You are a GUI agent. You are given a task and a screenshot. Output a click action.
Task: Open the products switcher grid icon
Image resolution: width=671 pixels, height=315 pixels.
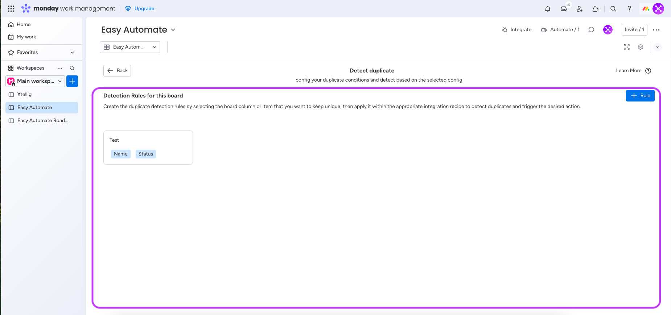tap(11, 9)
